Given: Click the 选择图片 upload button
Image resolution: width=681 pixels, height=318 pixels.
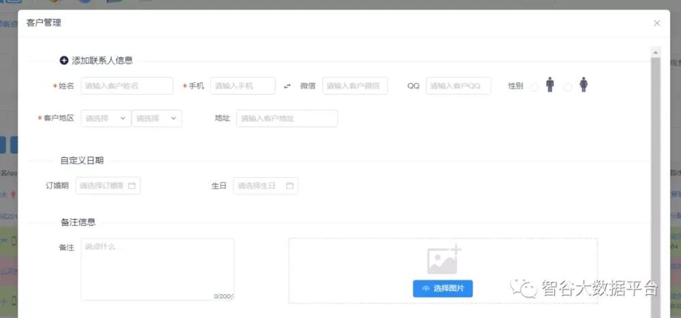Looking at the screenshot, I should [443, 289].
